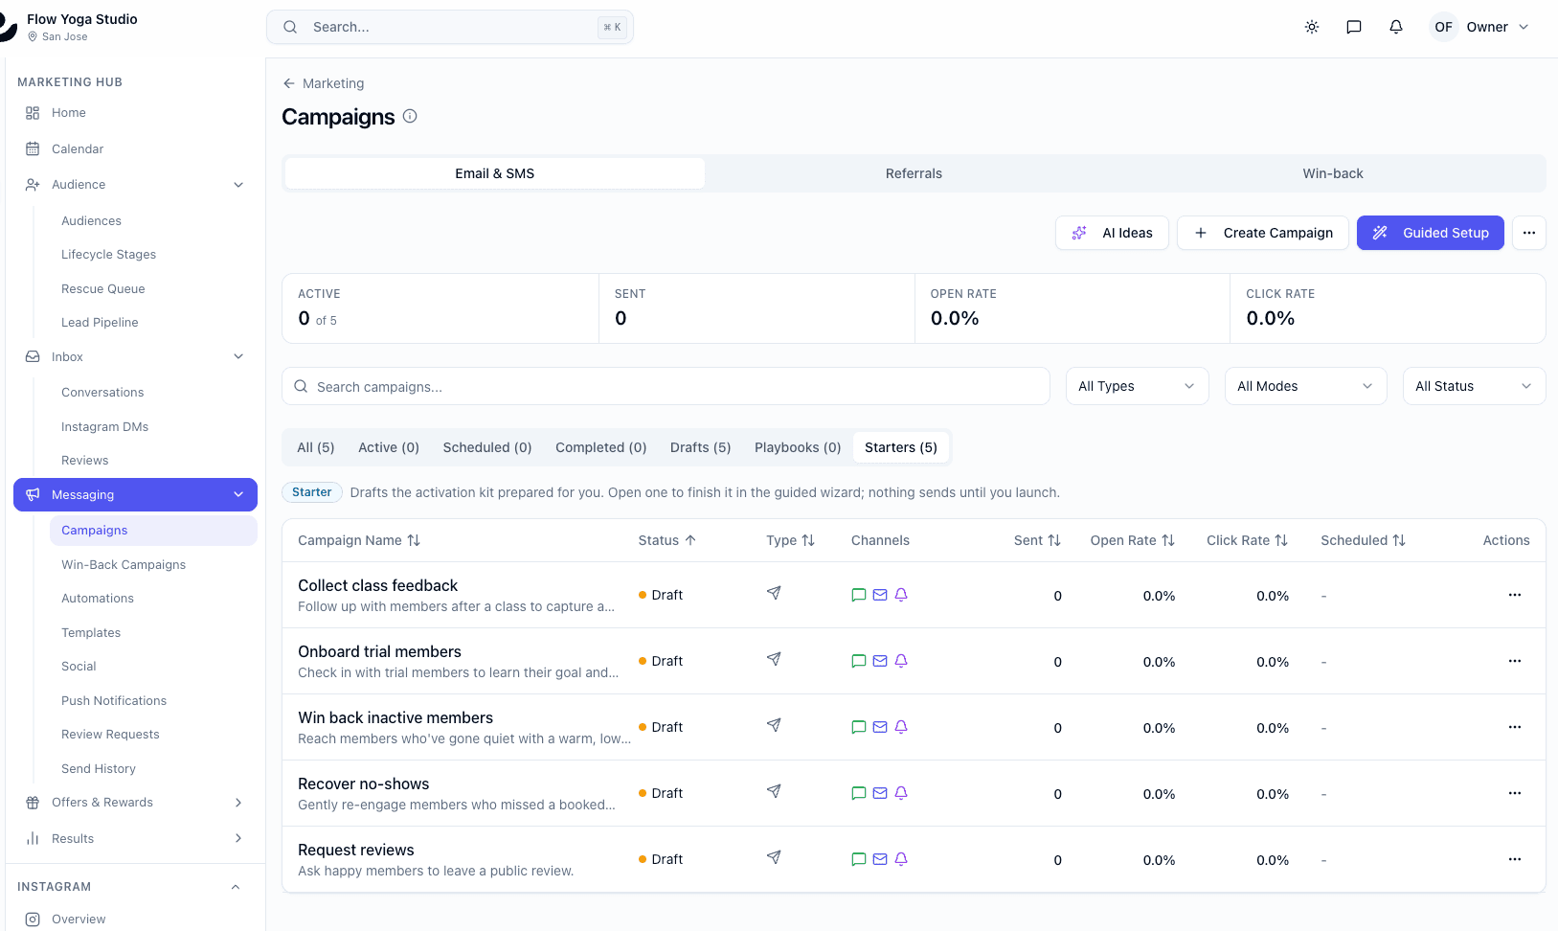Sort the table by Campaign Name
This screenshot has height=931, width=1558.
pos(359,540)
